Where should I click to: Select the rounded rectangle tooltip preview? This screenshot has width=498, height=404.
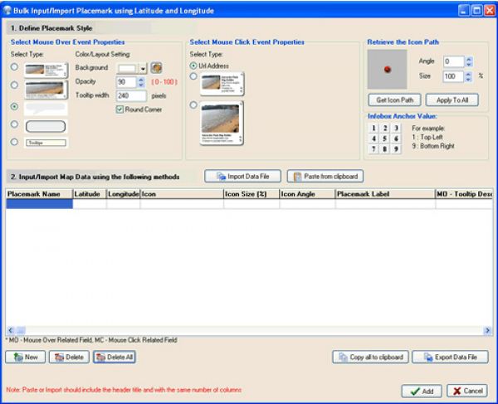tap(46, 126)
